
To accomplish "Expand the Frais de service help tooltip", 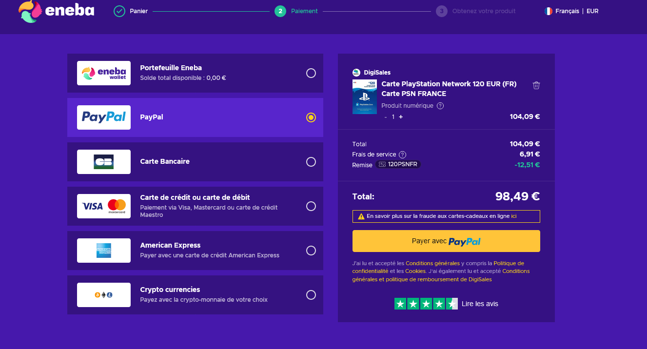I will click(x=403, y=155).
